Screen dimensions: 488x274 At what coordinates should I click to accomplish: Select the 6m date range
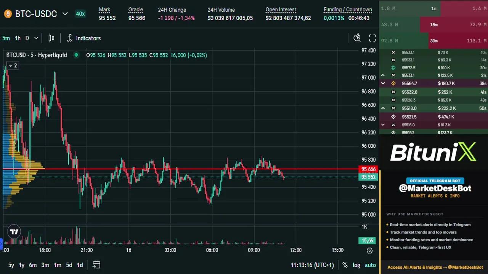click(33, 265)
